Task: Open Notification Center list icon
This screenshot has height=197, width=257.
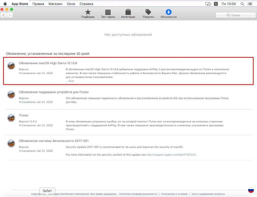Action: pyautogui.click(x=250, y=4)
